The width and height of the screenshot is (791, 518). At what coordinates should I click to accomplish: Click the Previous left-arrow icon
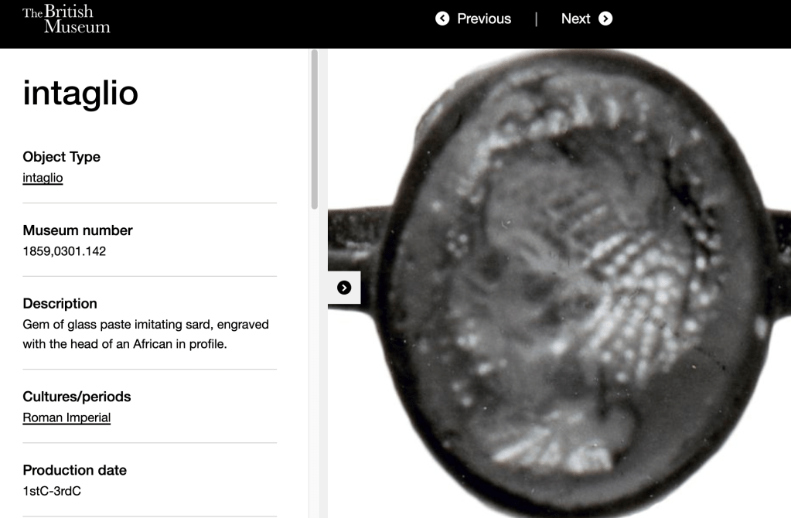[442, 19]
